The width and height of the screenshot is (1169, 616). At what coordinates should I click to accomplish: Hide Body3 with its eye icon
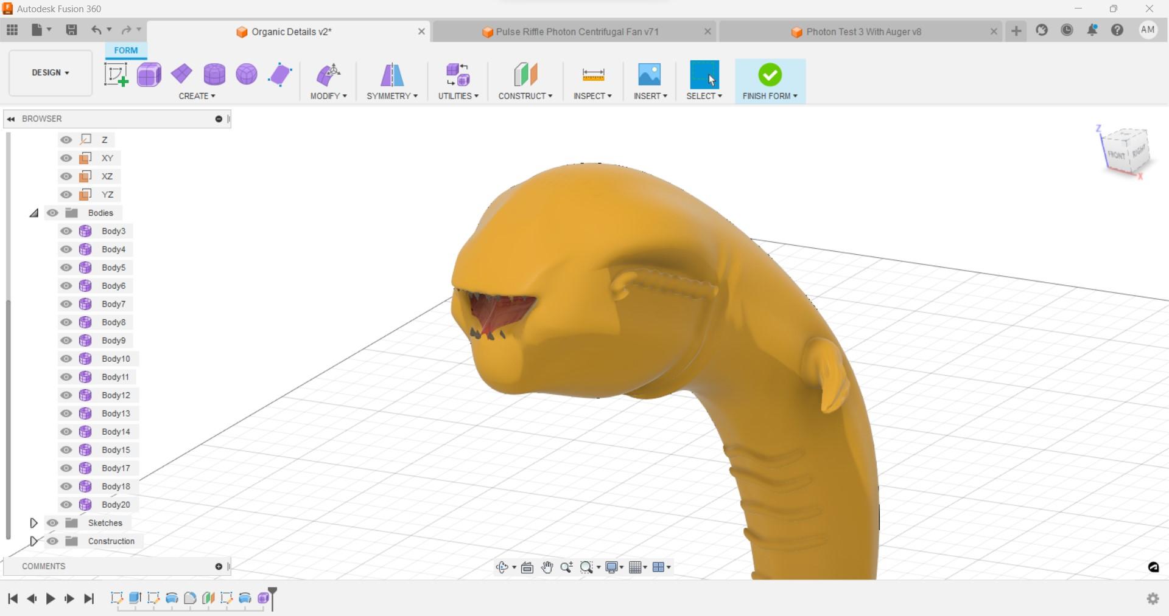(x=66, y=231)
